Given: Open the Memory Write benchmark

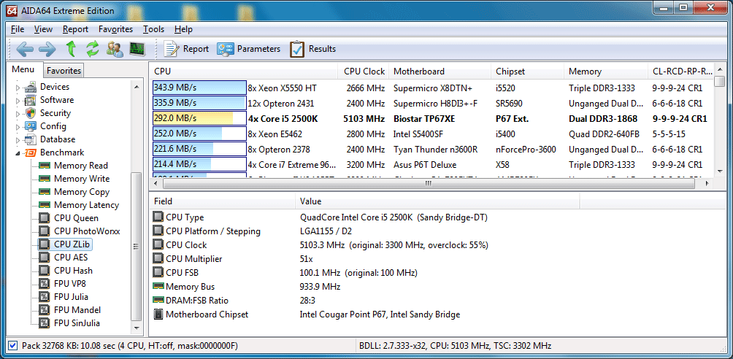Looking at the screenshot, I should point(81,179).
